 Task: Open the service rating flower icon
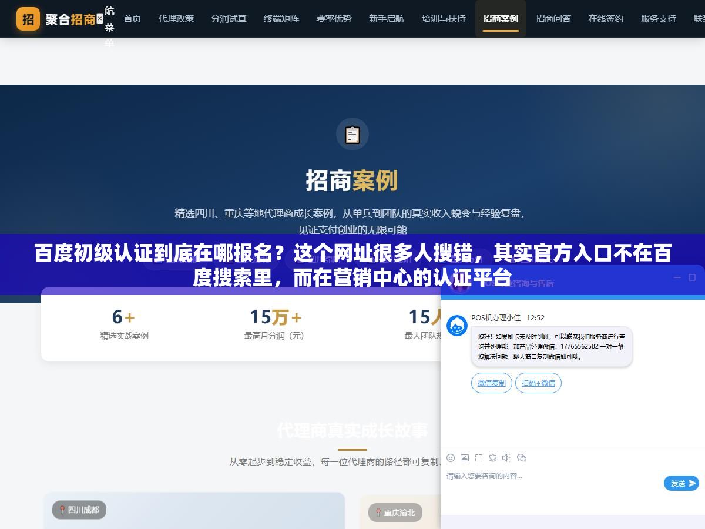(493, 458)
